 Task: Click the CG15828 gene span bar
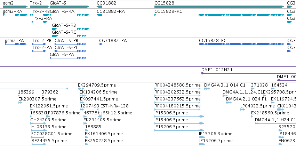tap(219, 7)
